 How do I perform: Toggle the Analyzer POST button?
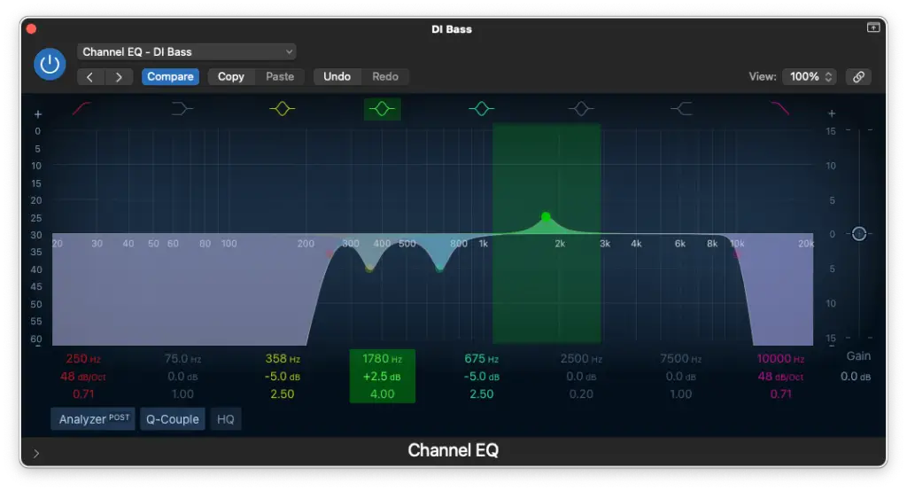pos(93,418)
